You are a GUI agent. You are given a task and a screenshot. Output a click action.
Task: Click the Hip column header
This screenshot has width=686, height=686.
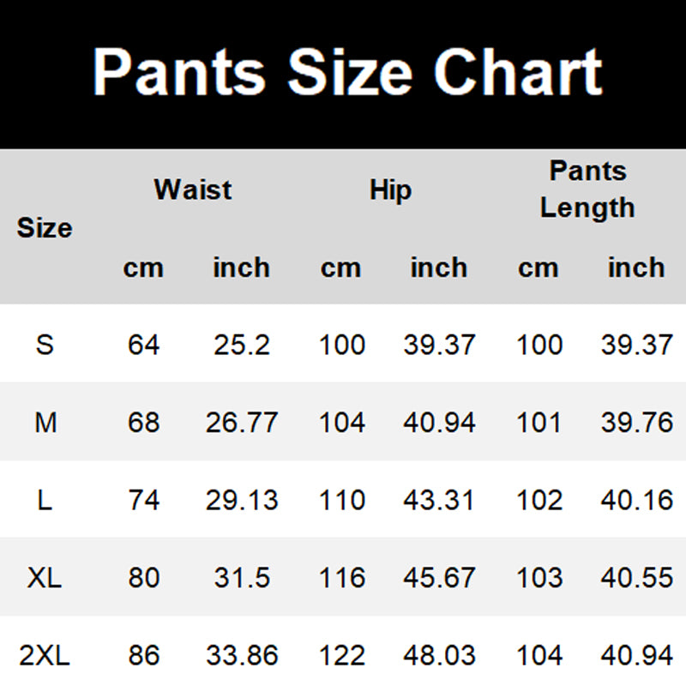390,190
